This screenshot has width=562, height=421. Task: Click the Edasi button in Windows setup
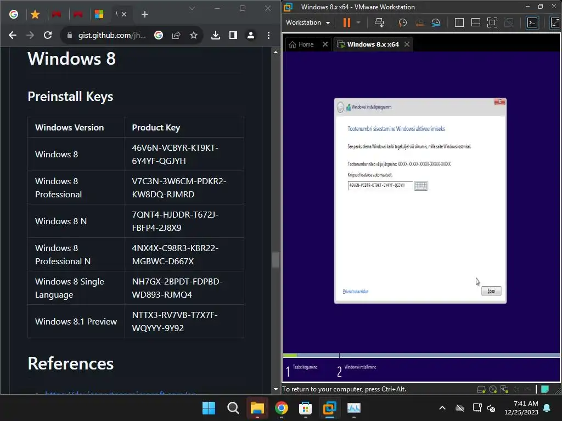point(491,291)
